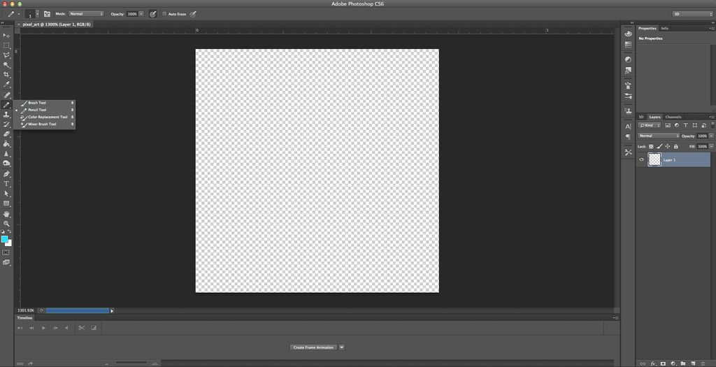Toggle layer filtering switch on or off
Screen dimensions: 716x367
click(713, 125)
